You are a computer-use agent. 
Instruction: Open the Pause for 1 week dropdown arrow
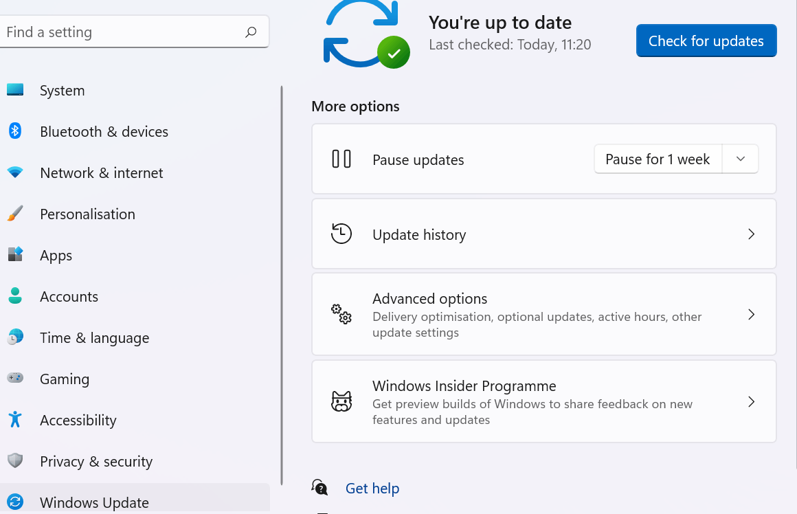[x=741, y=159]
